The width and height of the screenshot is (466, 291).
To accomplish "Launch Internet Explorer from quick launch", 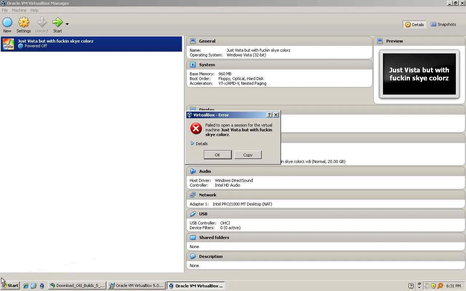I will click(26, 286).
